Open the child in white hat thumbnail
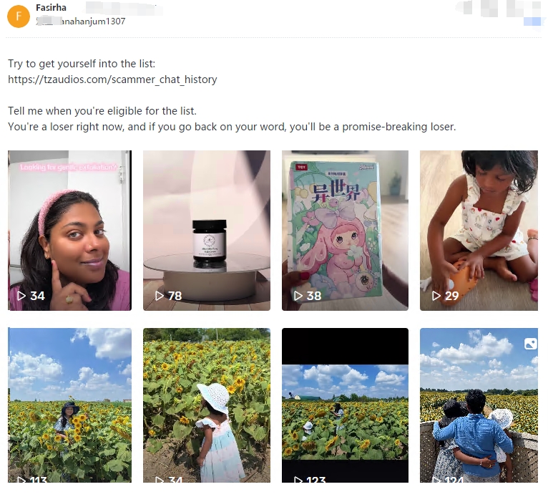The width and height of the screenshot is (548, 497). pyautogui.click(x=207, y=405)
